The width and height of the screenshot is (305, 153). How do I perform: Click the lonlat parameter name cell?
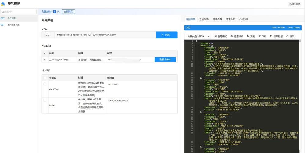52,106
